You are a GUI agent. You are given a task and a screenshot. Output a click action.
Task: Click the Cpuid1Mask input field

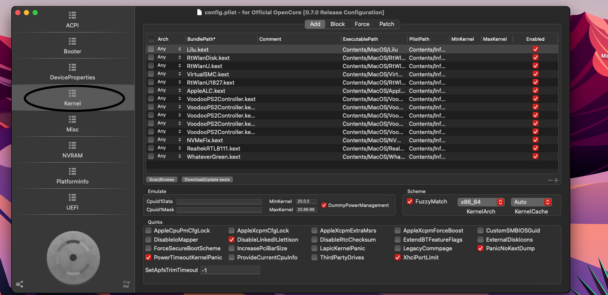[219, 210]
